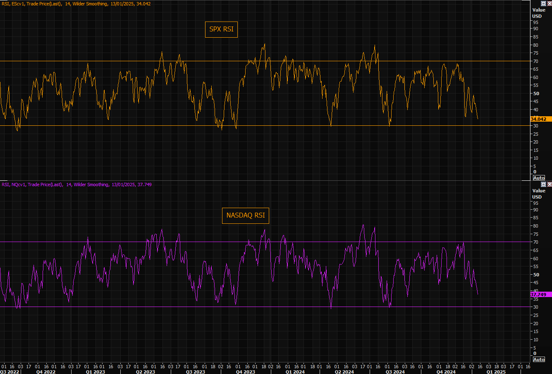Viewport: 552px width, 374px height.
Task: Click Q2 2024 on the time axis
Action: pyautogui.click(x=344, y=372)
